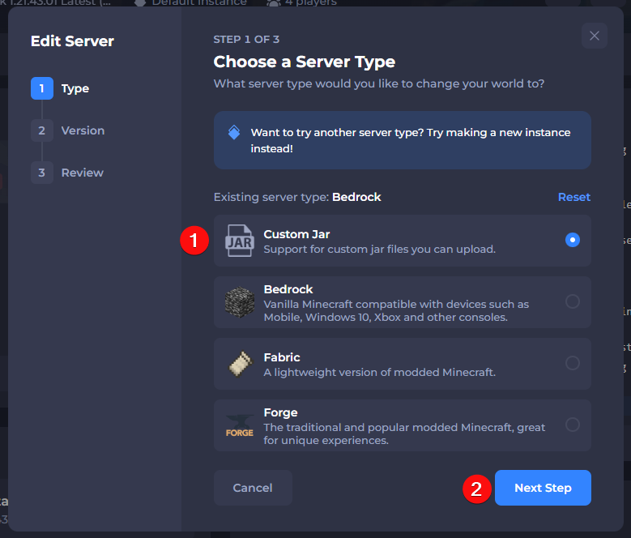Click the Fabric scroll icon
Viewport: 631px width, 538px height.
(x=240, y=364)
